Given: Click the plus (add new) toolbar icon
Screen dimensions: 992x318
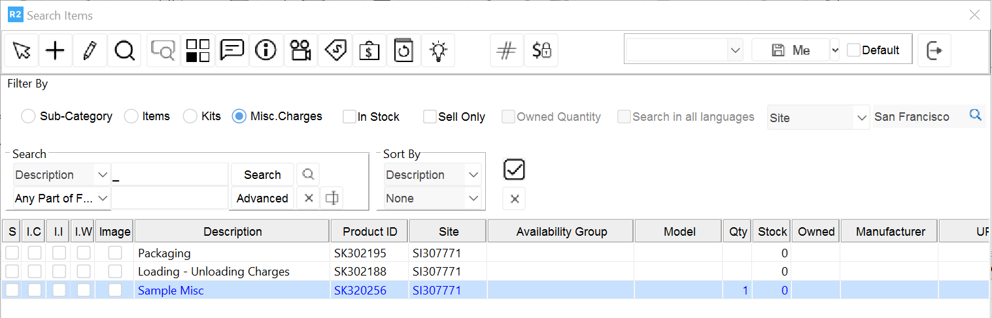Looking at the screenshot, I should [56, 50].
